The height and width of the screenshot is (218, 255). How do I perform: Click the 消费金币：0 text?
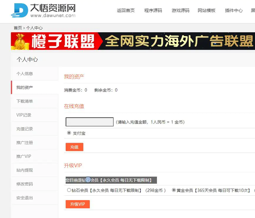click(75, 90)
